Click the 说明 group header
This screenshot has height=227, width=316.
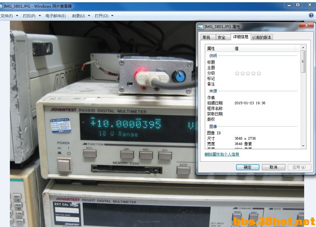click(213, 56)
